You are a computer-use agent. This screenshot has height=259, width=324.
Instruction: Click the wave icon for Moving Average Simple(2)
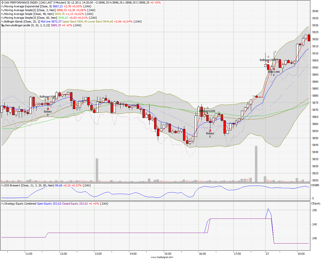coord(3,10)
